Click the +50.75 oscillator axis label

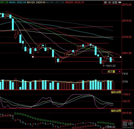click(126, 101)
